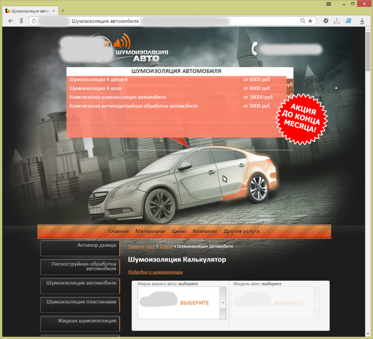This screenshot has height=339, width=373.
Task: Open Главная in the navigation bar
Action: (x=118, y=231)
